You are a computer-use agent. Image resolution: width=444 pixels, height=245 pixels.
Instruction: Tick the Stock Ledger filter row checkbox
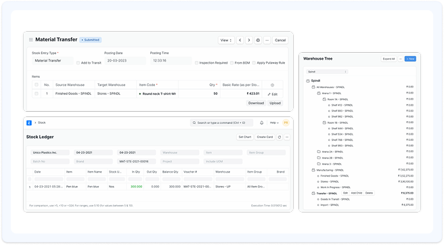(30, 179)
